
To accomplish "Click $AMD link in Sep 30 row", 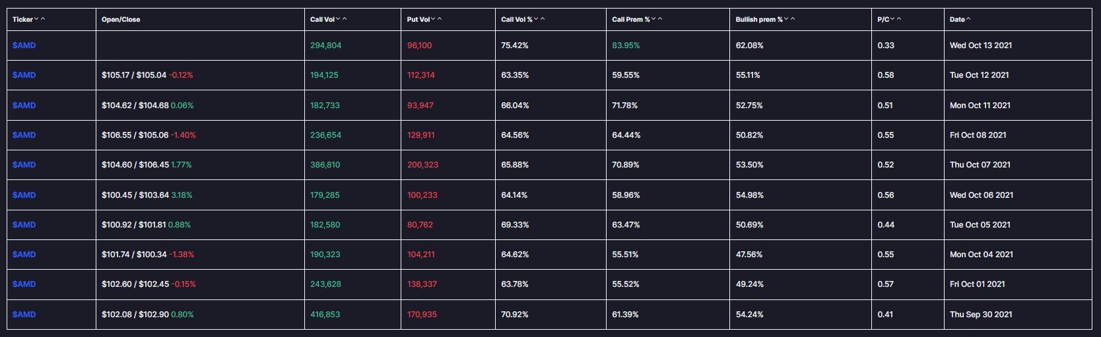I will pyautogui.click(x=24, y=315).
